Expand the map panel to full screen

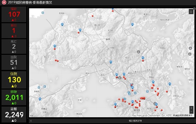tap(194, 9)
